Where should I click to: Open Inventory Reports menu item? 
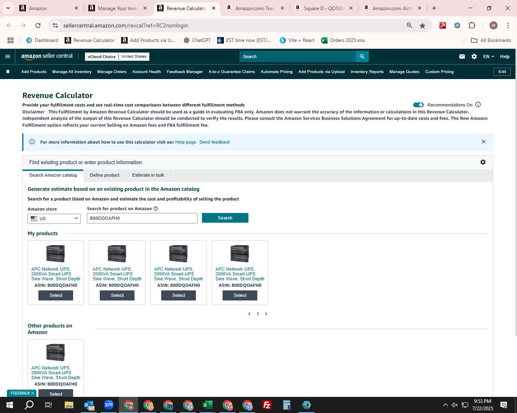click(x=367, y=72)
